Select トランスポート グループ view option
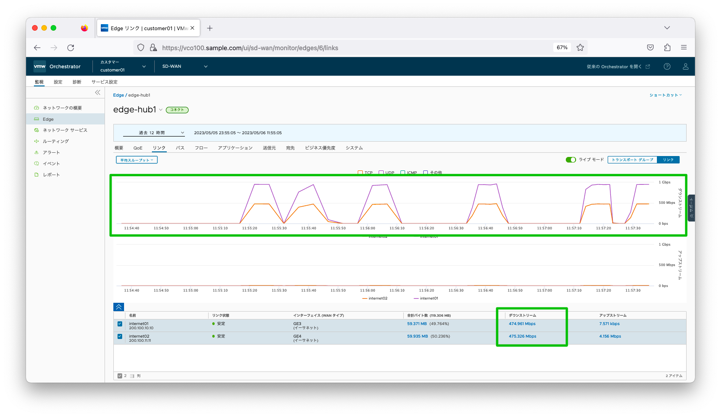Viewport: 721px width, 417px height. 632,160
